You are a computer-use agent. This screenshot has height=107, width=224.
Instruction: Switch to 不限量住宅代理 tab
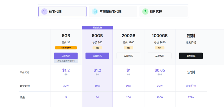(113, 11)
